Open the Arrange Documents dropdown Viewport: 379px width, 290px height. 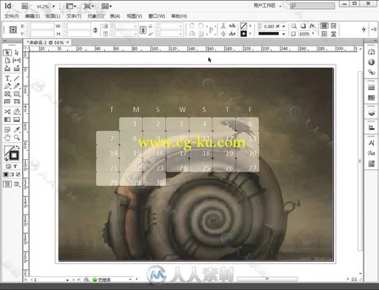click(x=107, y=6)
